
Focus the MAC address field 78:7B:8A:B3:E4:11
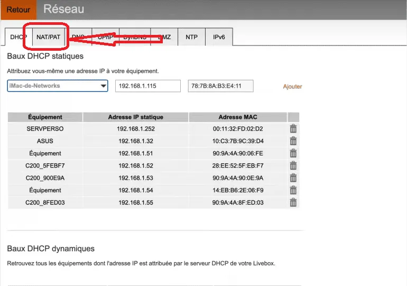(220, 86)
